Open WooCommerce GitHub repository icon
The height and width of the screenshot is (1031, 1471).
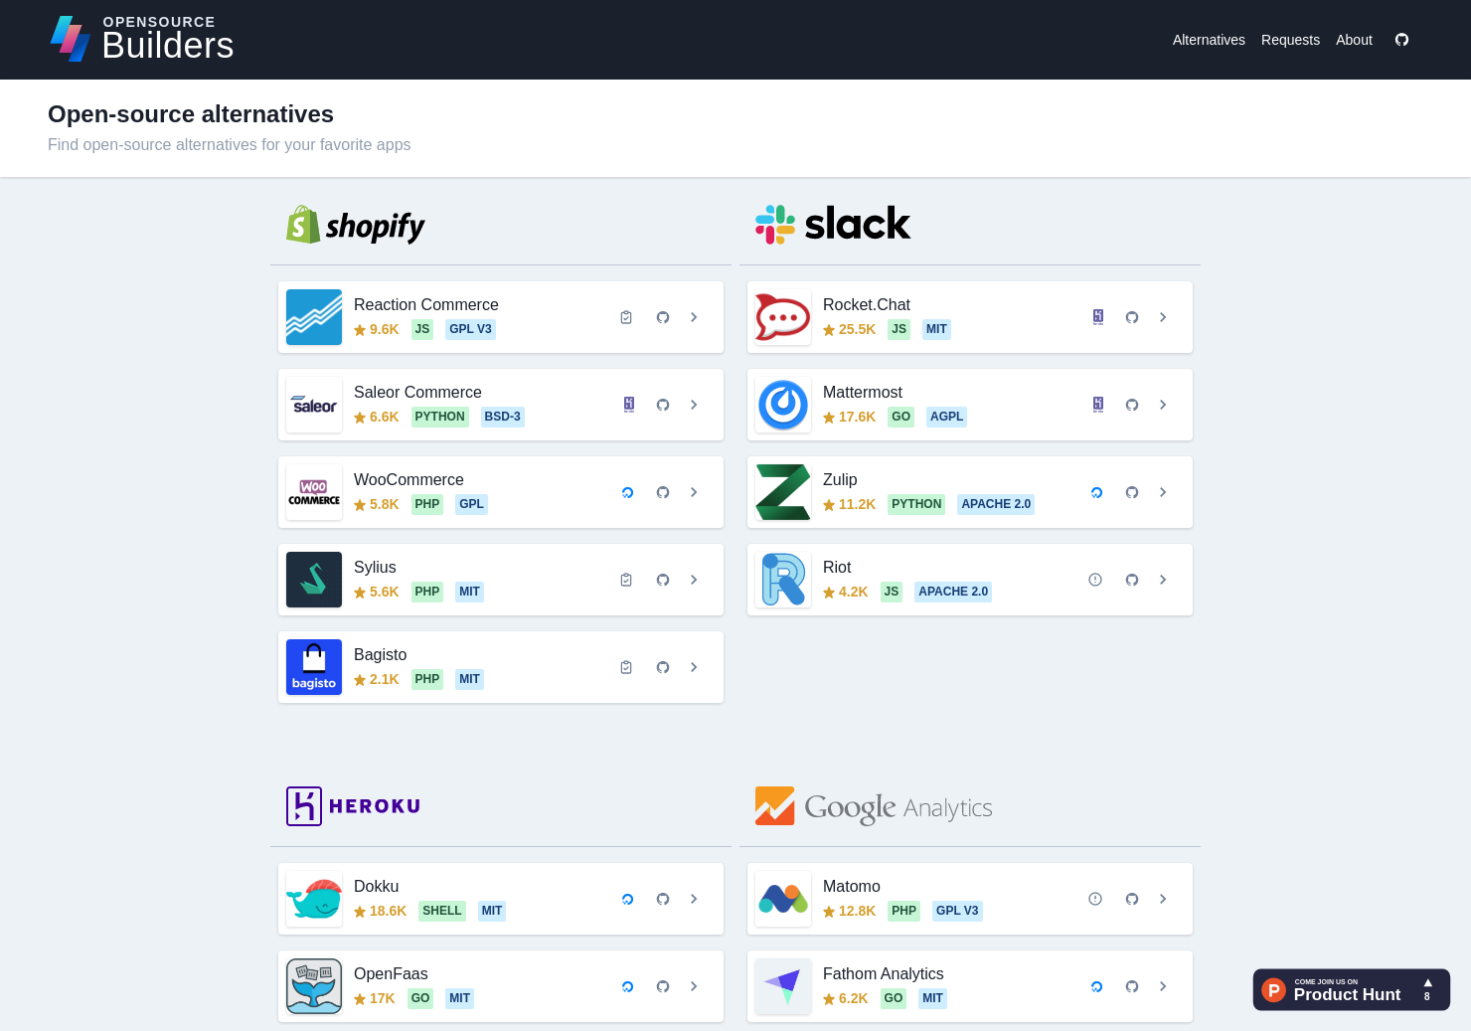coord(663,492)
